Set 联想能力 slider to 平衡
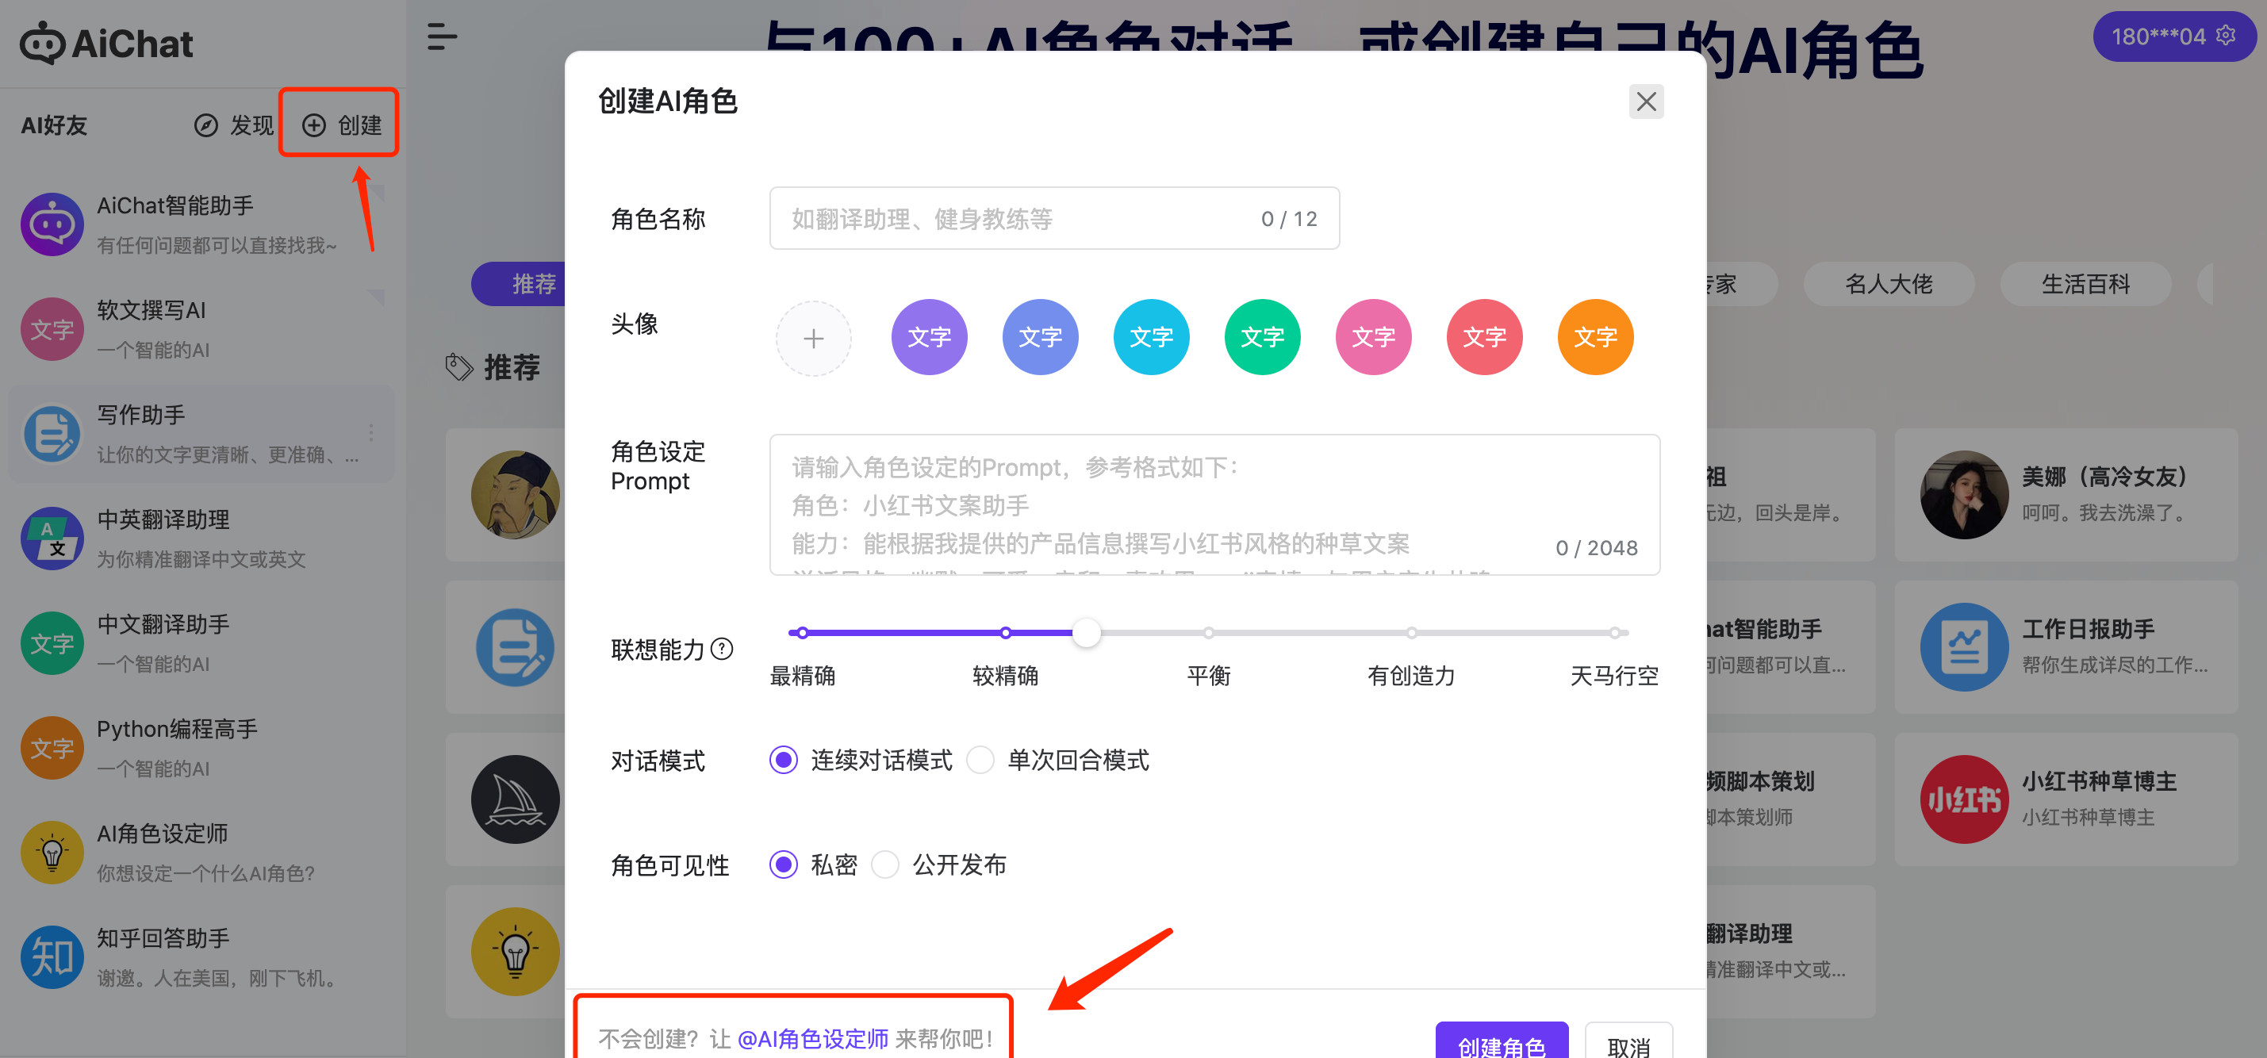 point(1208,633)
